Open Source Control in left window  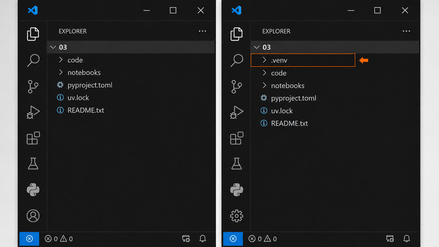(x=33, y=86)
